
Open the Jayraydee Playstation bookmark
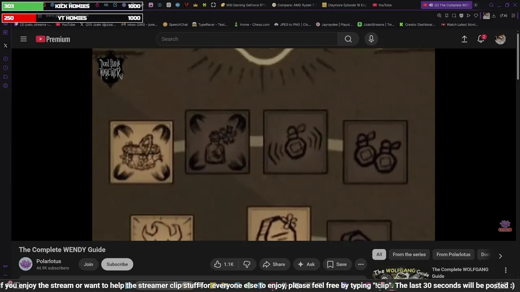tap(334, 24)
